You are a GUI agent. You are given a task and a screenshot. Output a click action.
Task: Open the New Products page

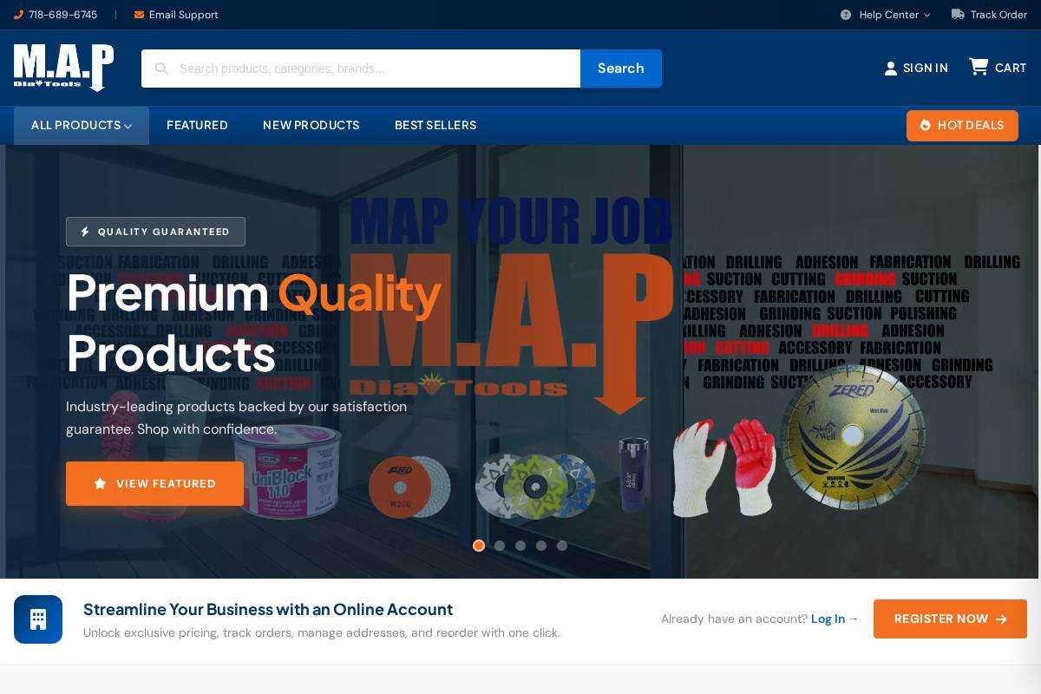point(311,126)
